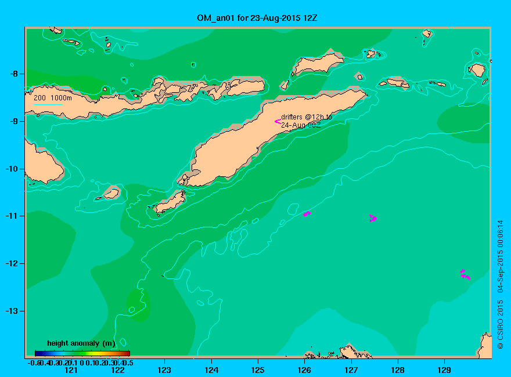Click the -12 latitude axis label
Screen dimensions: 511x377
12,263
